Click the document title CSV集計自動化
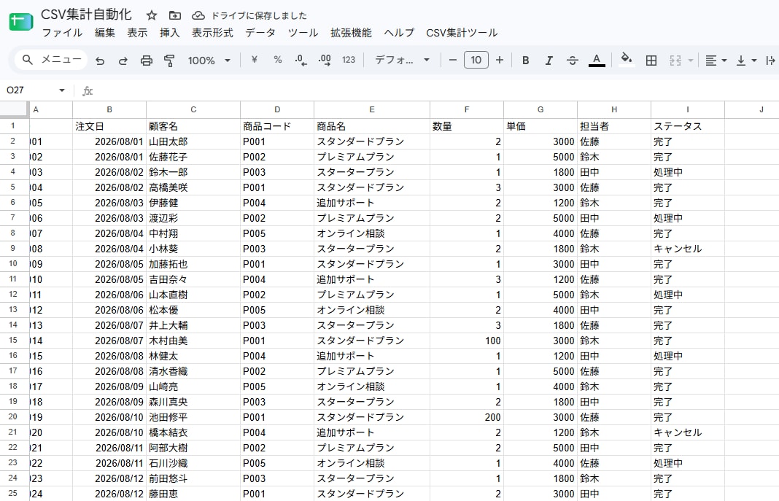Image resolution: width=779 pixels, height=501 pixels. click(x=87, y=15)
